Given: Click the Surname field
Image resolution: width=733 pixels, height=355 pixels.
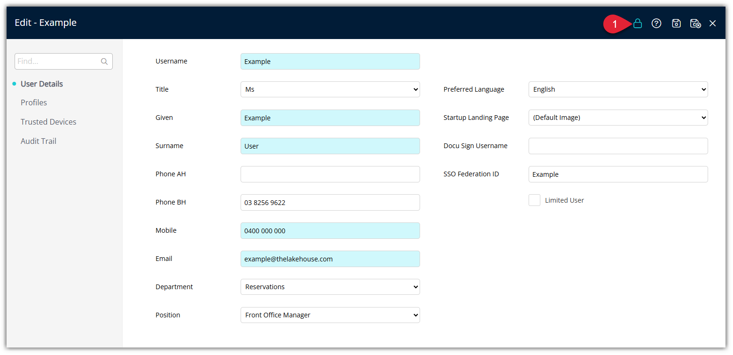Looking at the screenshot, I should 330,146.
